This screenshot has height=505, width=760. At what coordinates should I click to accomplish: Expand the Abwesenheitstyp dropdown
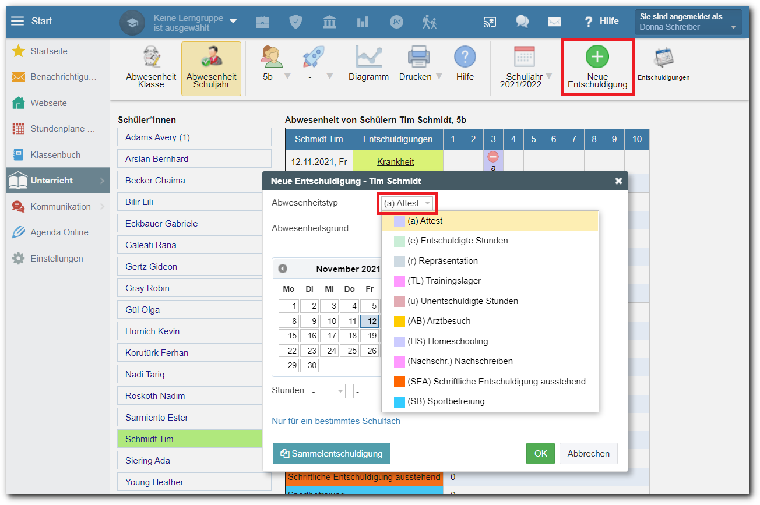tap(407, 203)
